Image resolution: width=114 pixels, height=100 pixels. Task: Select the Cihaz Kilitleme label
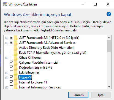pos(30,58)
